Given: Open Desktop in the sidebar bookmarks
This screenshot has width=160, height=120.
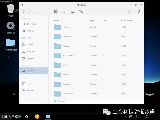Looking at the screenshot, I should 34,58.
